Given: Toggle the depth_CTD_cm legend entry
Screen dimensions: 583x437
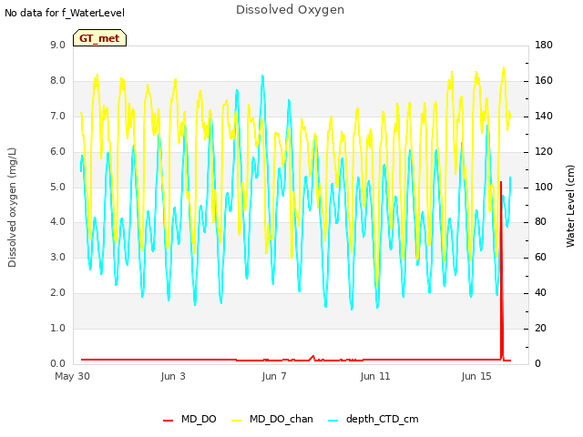Looking at the screenshot, I should click(x=373, y=419).
